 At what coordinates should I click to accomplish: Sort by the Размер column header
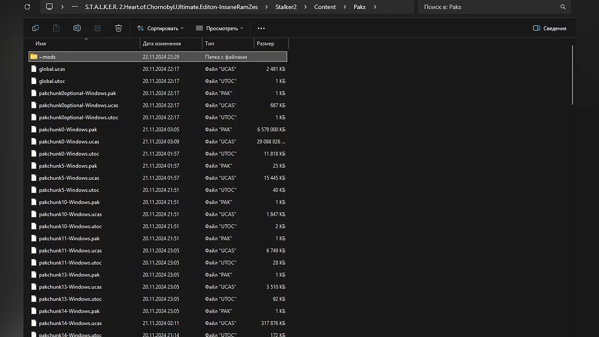pyautogui.click(x=266, y=43)
